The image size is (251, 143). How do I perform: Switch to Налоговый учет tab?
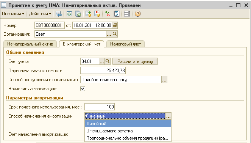125,44
